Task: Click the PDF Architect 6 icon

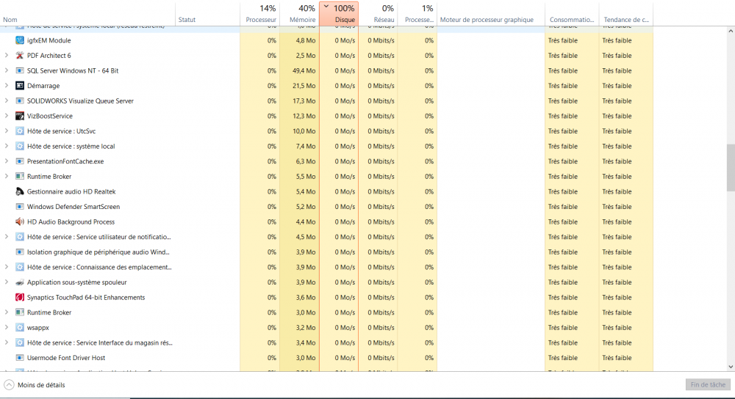Action: pos(20,56)
